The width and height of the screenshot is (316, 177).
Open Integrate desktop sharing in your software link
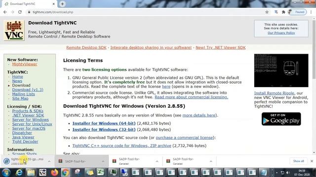[x=151, y=48]
